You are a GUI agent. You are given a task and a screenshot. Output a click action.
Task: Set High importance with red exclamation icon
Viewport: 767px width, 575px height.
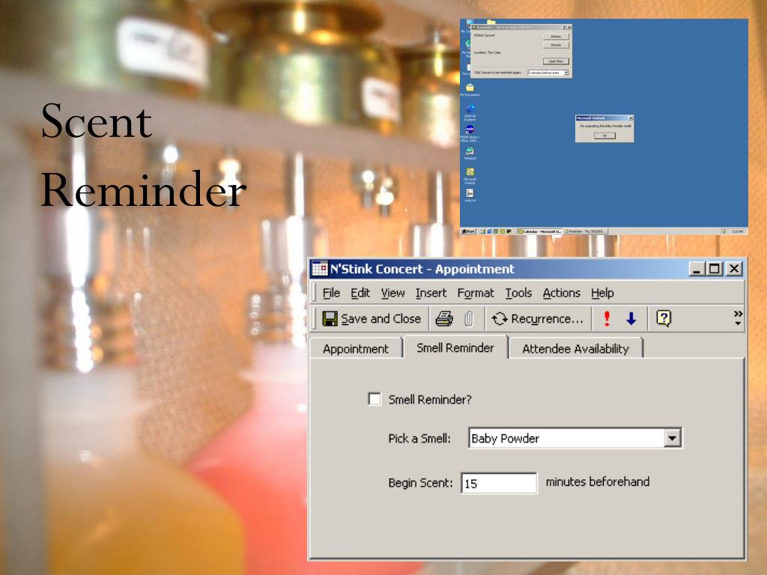(x=607, y=319)
